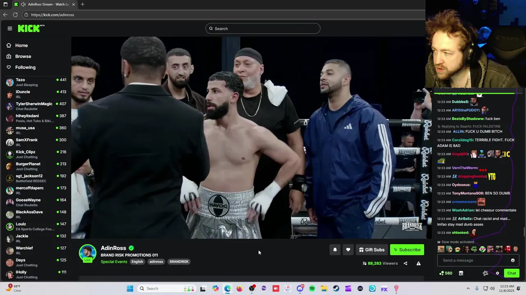Click the green Chat send button
The image size is (526, 295).
click(512, 273)
